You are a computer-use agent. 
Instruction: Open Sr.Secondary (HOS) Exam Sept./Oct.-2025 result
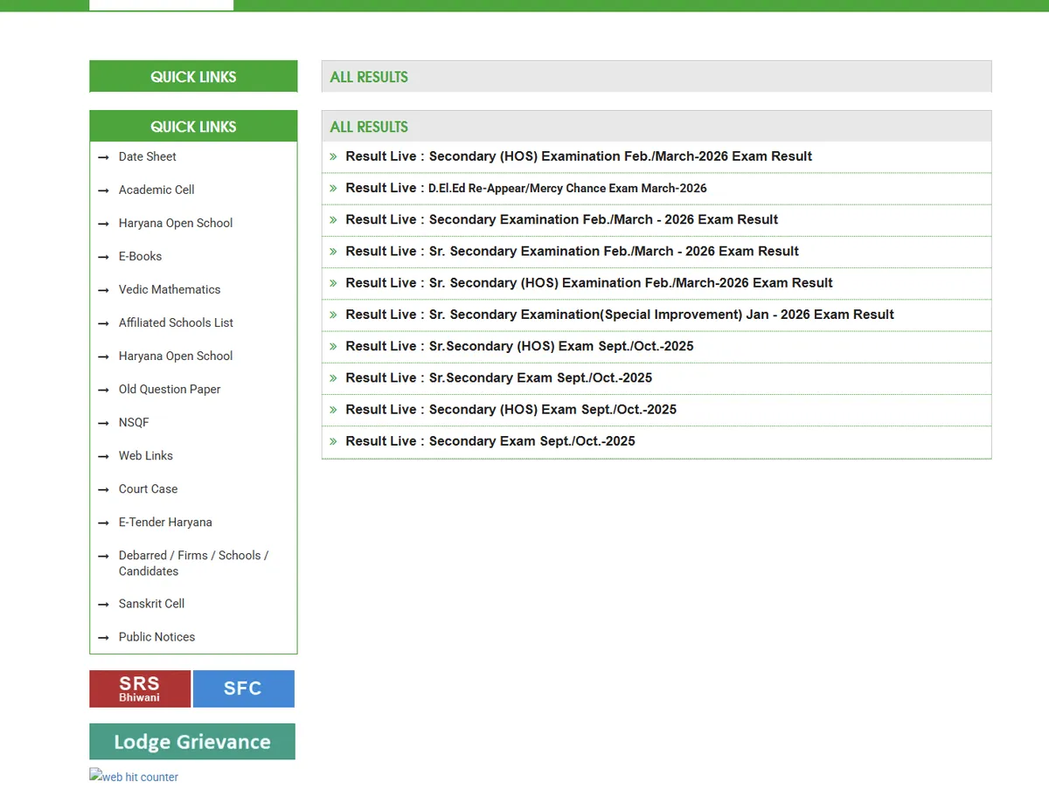coord(519,346)
